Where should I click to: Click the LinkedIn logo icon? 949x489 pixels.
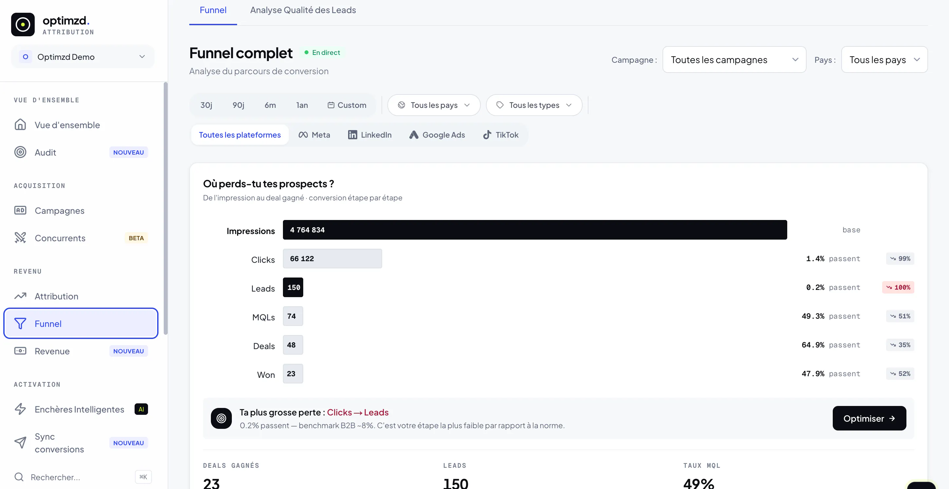tap(353, 135)
